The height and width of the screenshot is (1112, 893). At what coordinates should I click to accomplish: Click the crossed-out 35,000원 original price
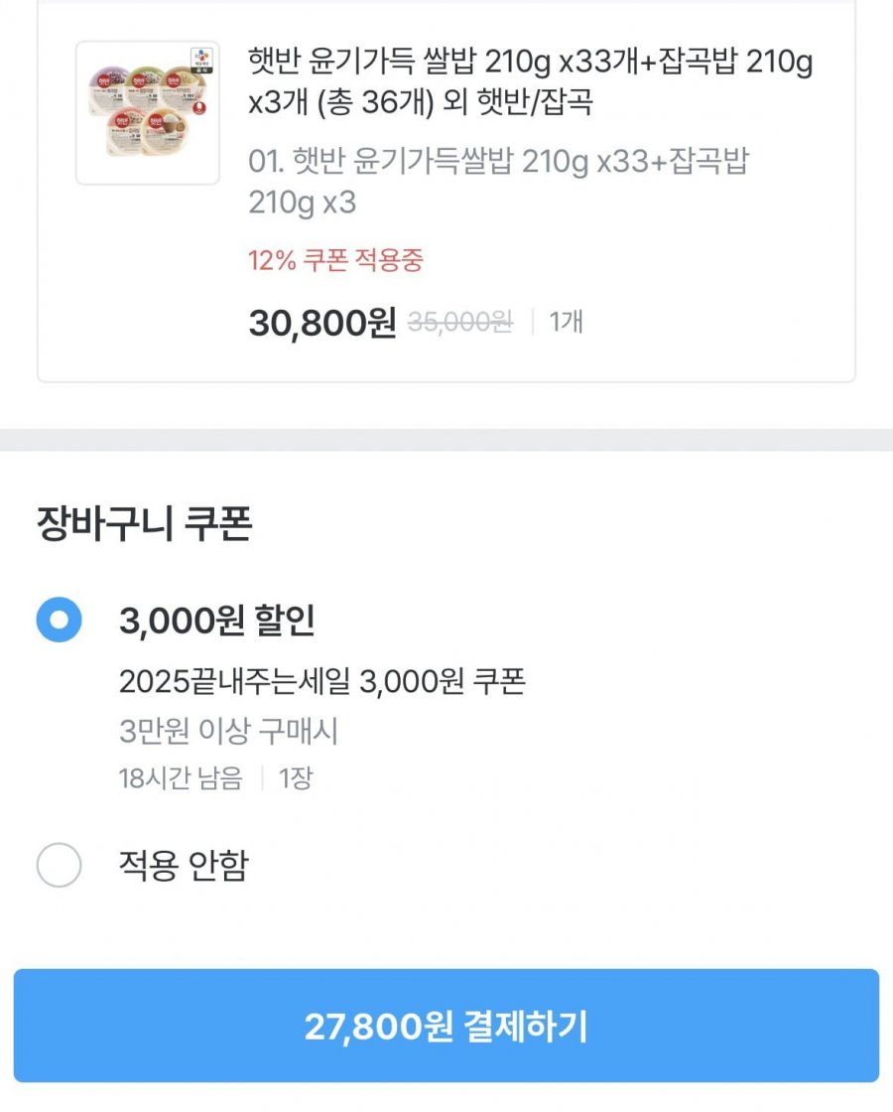click(x=460, y=323)
